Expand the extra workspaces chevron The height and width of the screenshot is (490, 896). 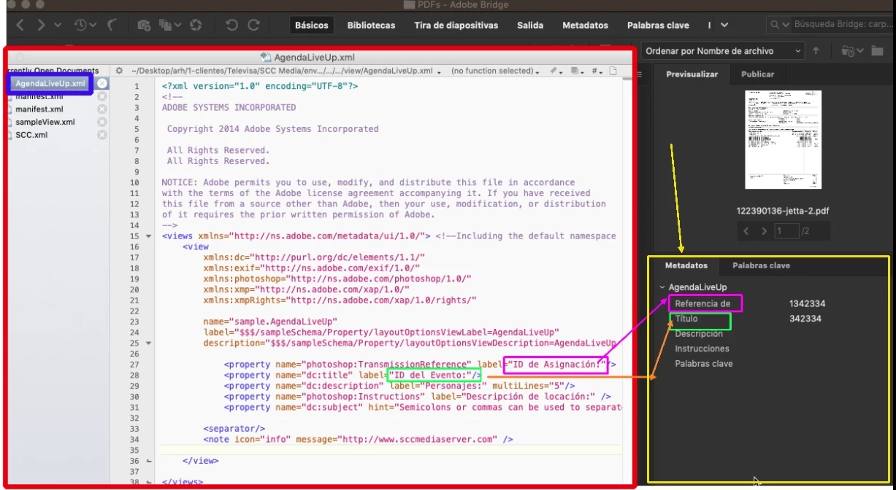[x=724, y=25]
